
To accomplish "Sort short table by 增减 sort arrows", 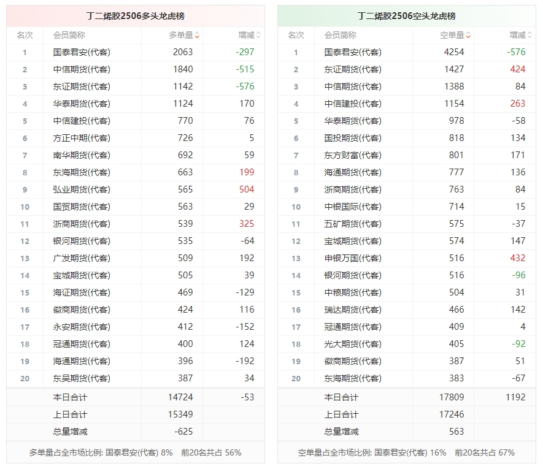I will 530,35.
